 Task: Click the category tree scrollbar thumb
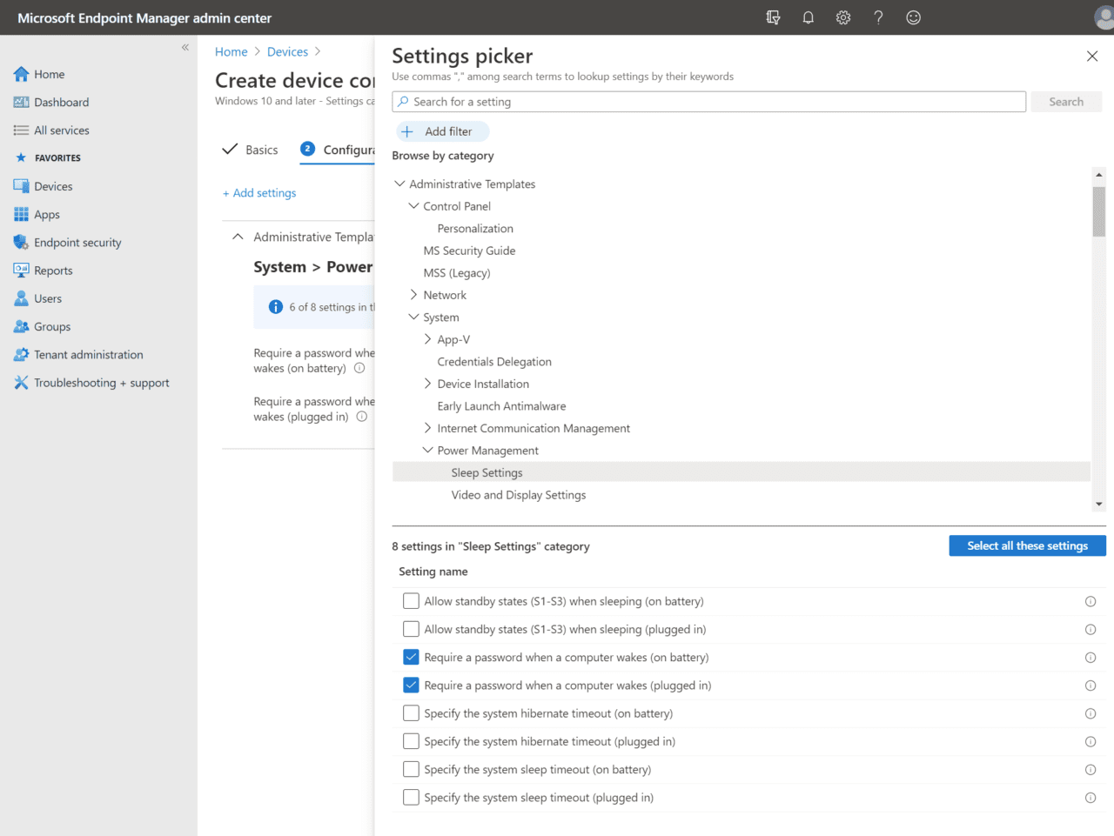(x=1099, y=211)
